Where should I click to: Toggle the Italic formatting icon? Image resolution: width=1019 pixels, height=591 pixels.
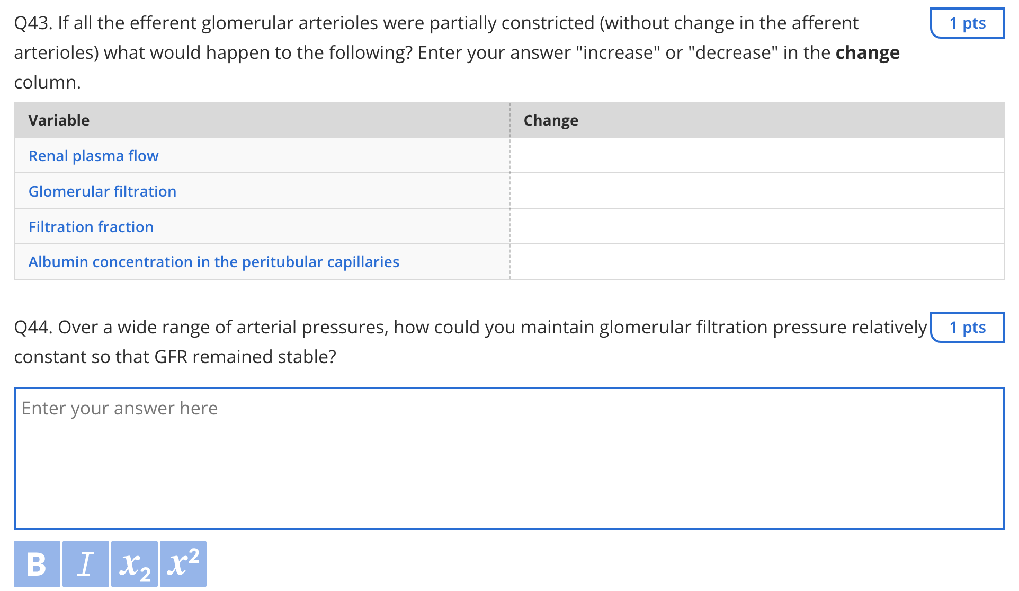pos(85,563)
